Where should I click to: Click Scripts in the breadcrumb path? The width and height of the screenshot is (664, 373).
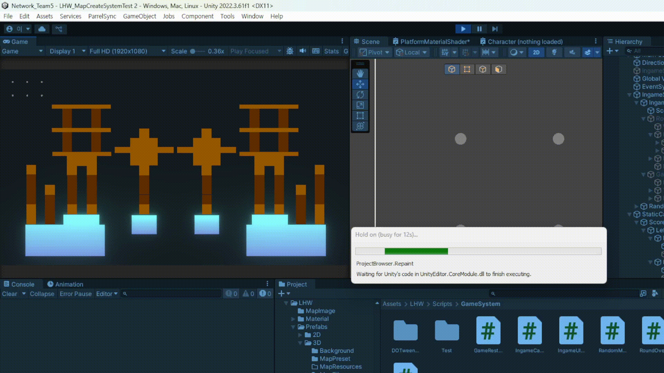[442, 304]
